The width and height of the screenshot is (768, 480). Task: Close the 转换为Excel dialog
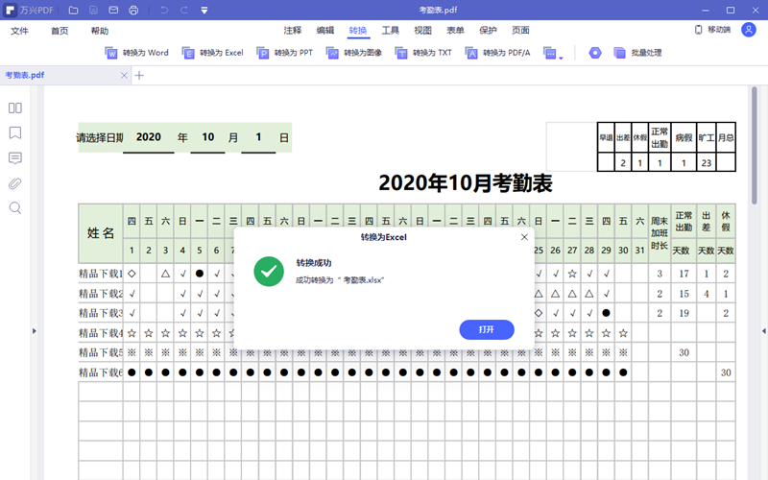(x=524, y=236)
